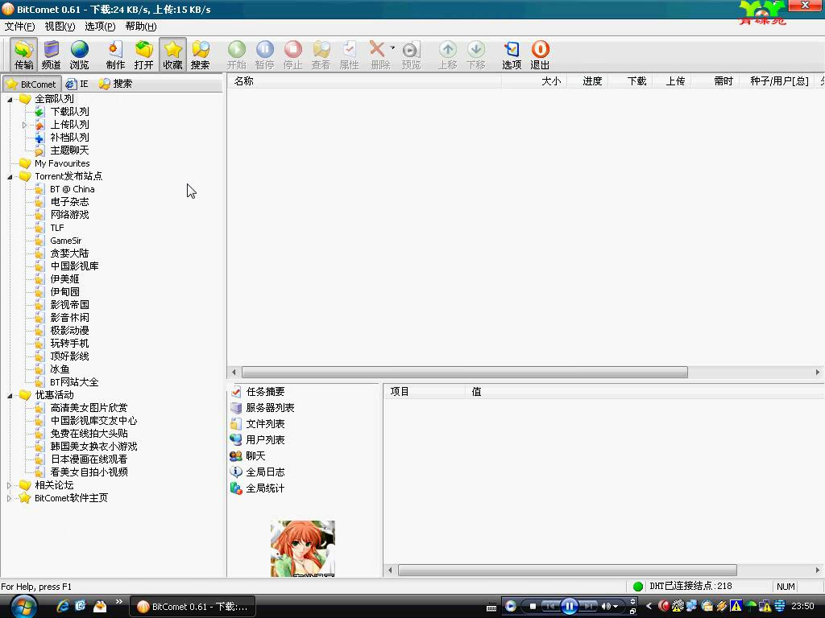825x618 pixels.
Task: Click the detail pane horizontal scrollbar
Action: tap(567, 571)
